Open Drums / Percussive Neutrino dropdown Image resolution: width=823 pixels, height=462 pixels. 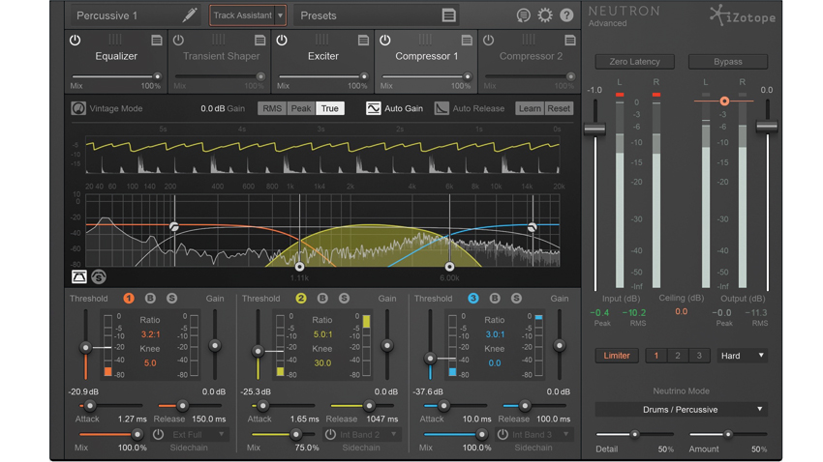[681, 410]
